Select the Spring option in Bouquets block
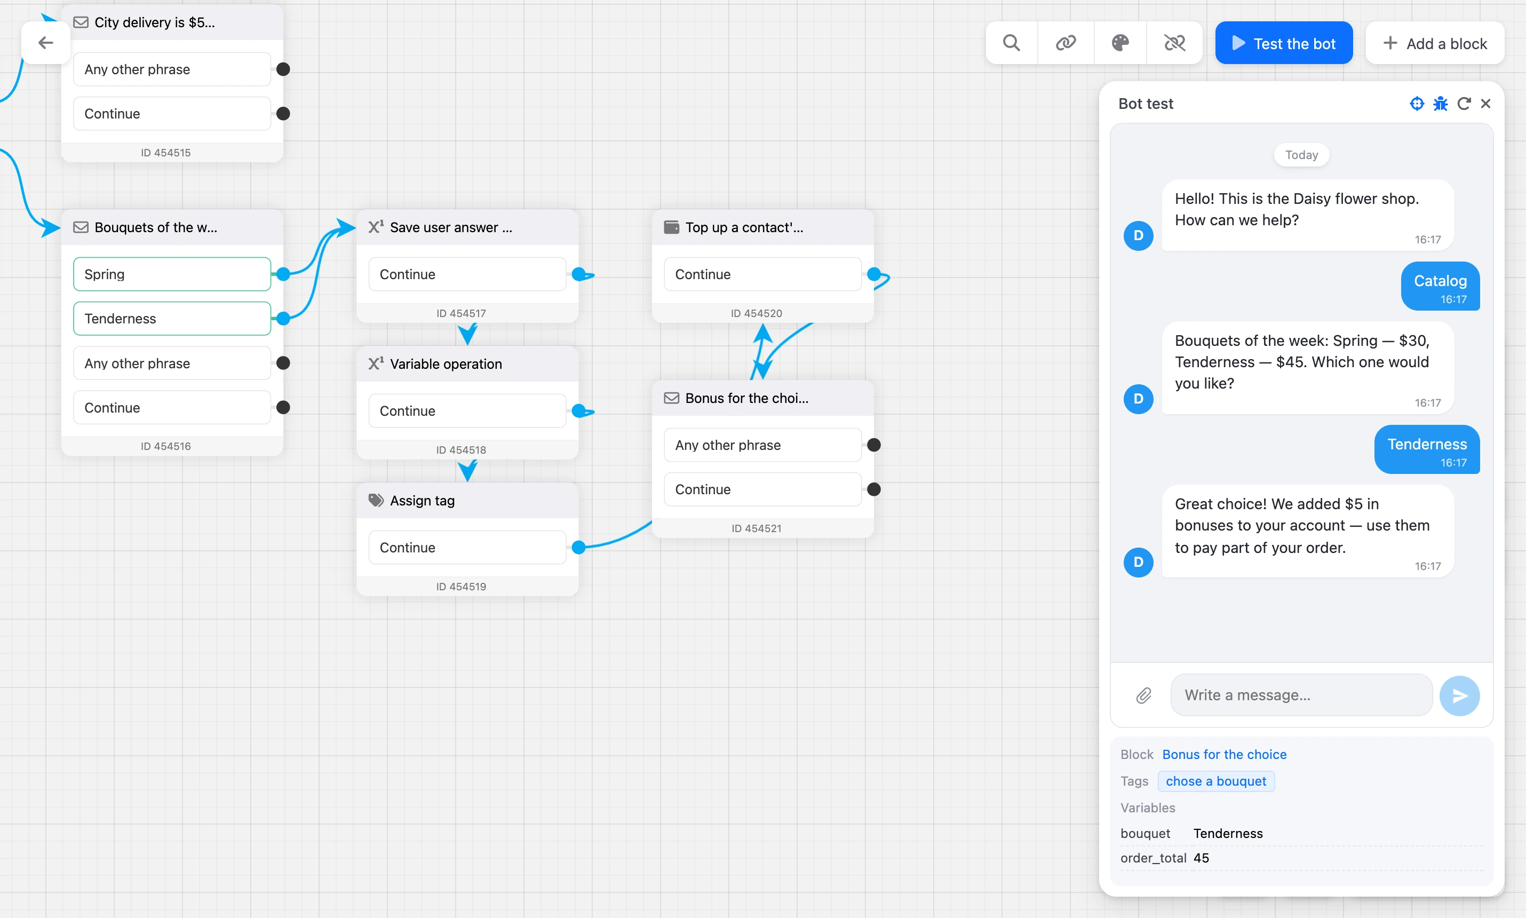 tap(172, 274)
